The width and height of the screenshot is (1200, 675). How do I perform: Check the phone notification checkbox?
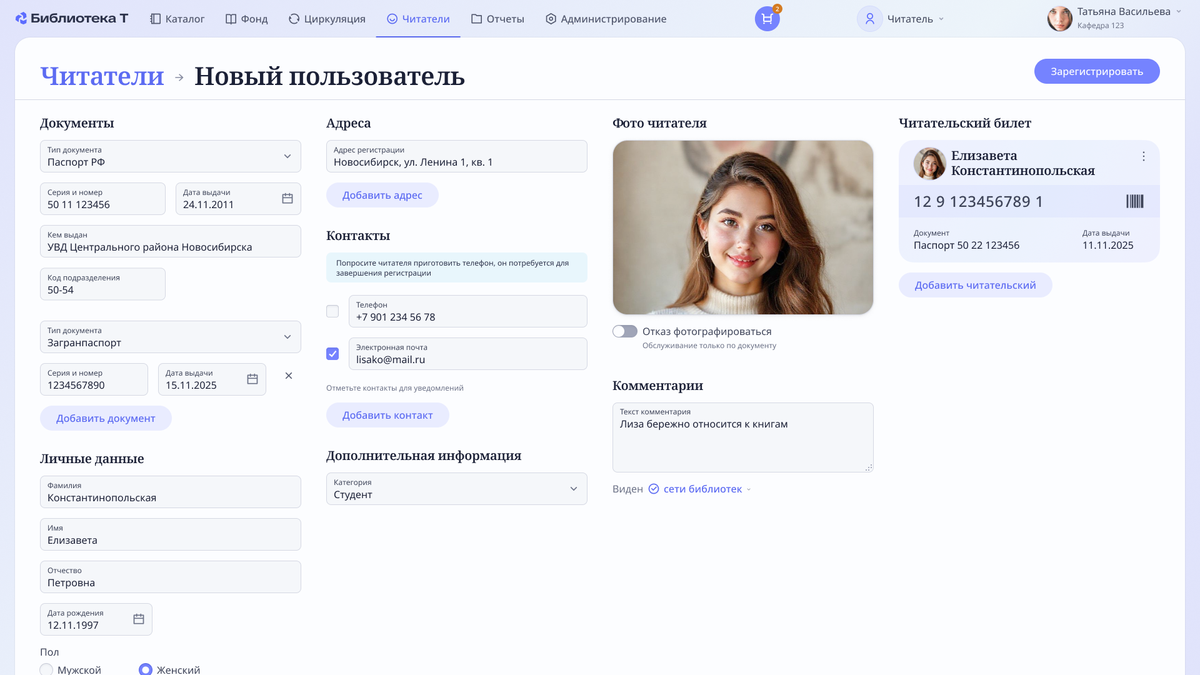pyautogui.click(x=332, y=311)
